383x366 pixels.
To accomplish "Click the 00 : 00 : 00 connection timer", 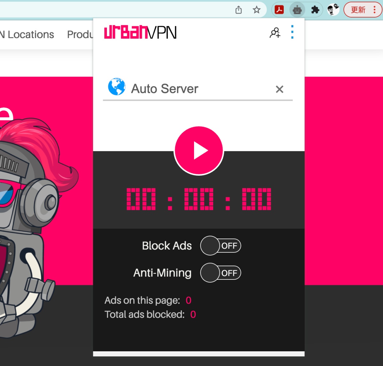I will point(199,199).
